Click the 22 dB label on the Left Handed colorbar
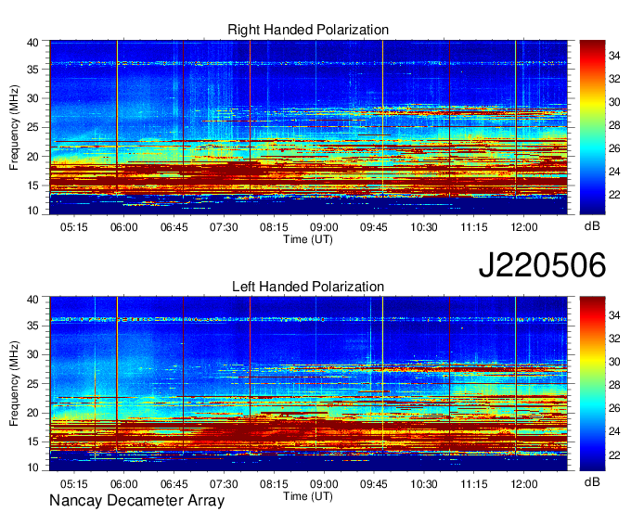 614,454
